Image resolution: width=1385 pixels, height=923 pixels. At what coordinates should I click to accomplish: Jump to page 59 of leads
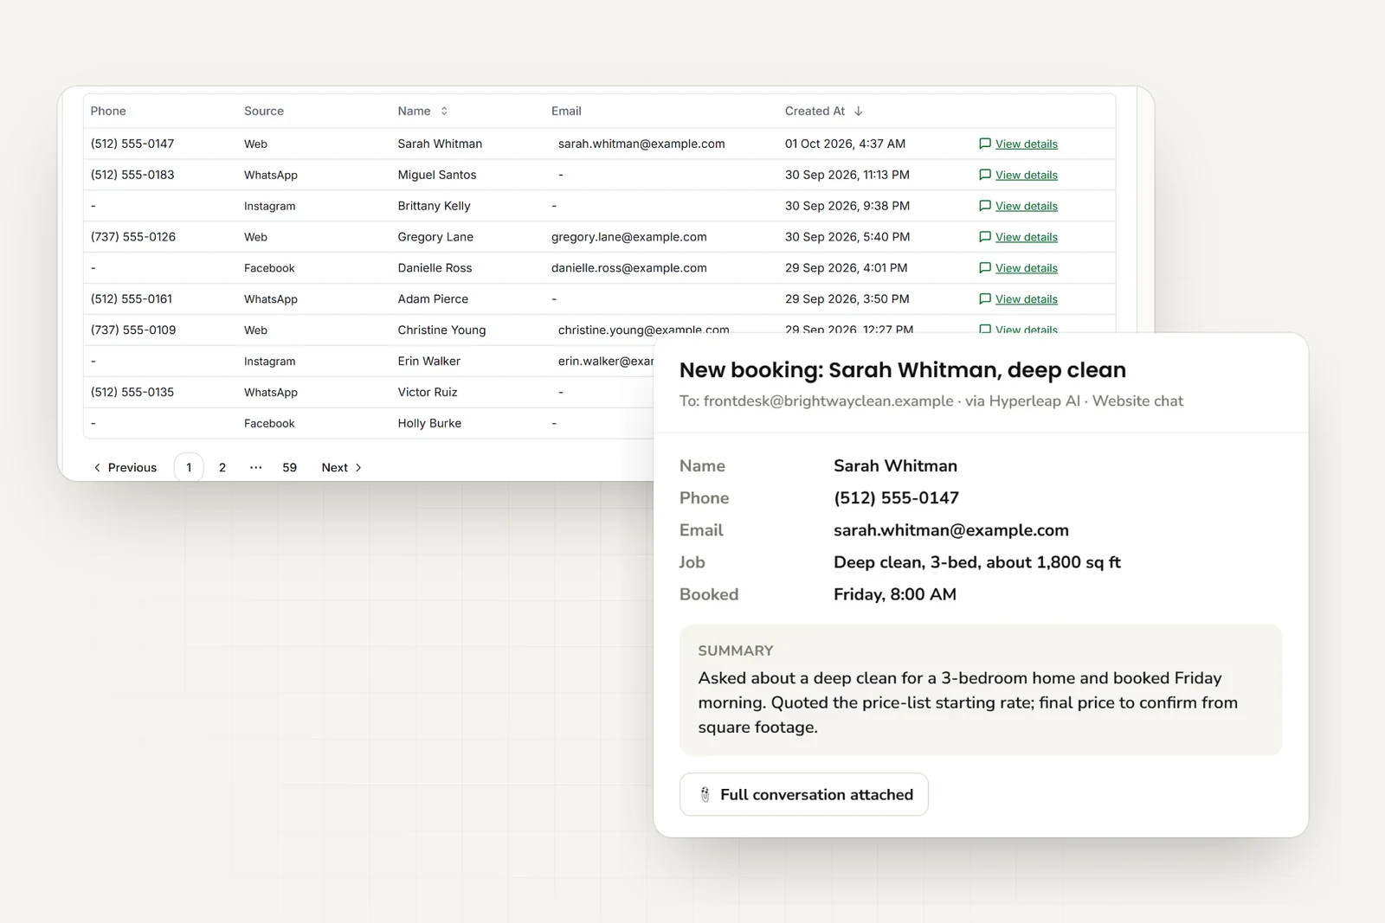pyautogui.click(x=289, y=467)
